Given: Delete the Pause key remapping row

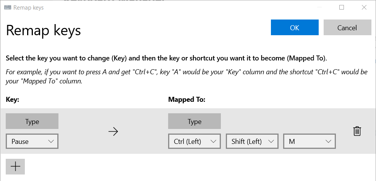Looking at the screenshot, I should click(x=357, y=131).
